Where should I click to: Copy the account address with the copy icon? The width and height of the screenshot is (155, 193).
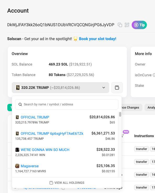[120, 25]
